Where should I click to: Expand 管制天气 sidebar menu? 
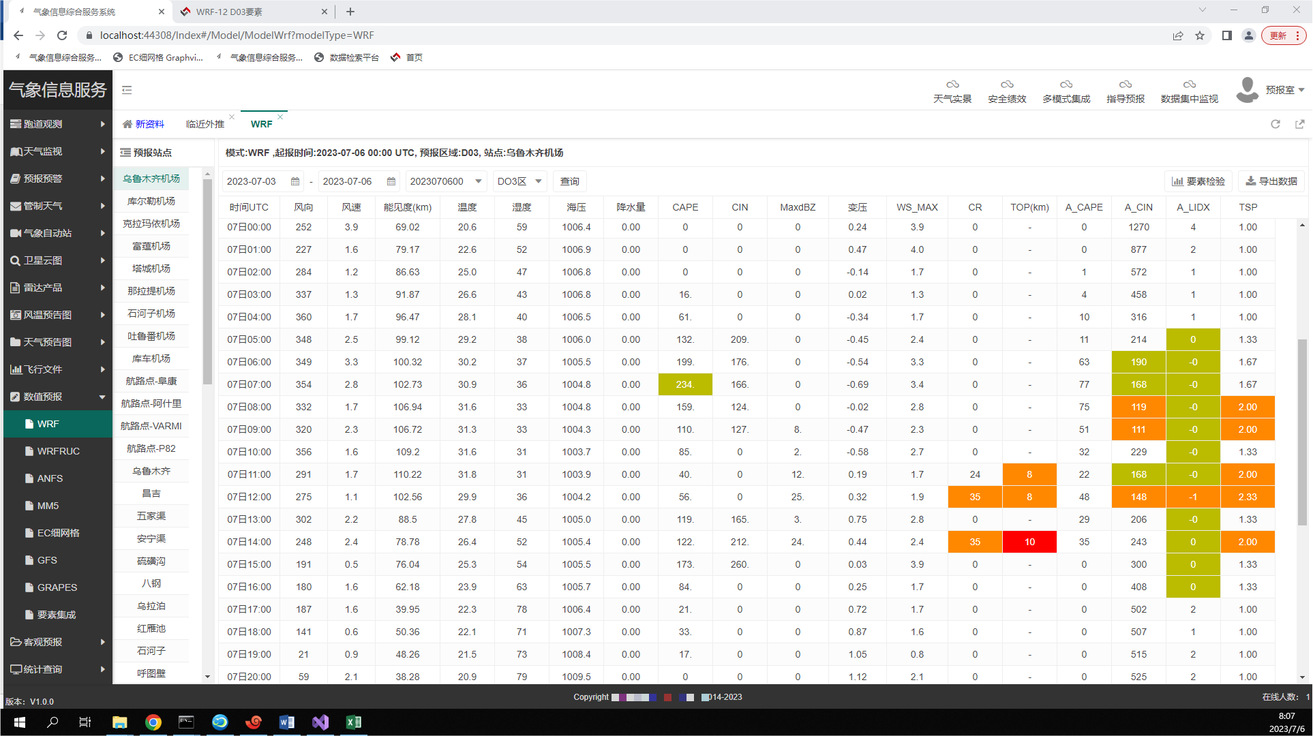pyautogui.click(x=58, y=206)
